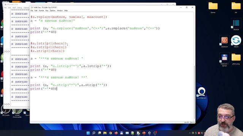The image size is (243, 136).
Task: Open the red round app on taskbar
Action: 144,133
